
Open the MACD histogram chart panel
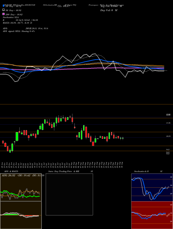click(21, 215)
